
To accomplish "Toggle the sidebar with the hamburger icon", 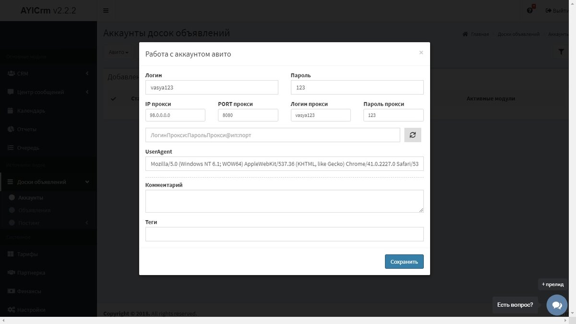I will click(x=106, y=10).
